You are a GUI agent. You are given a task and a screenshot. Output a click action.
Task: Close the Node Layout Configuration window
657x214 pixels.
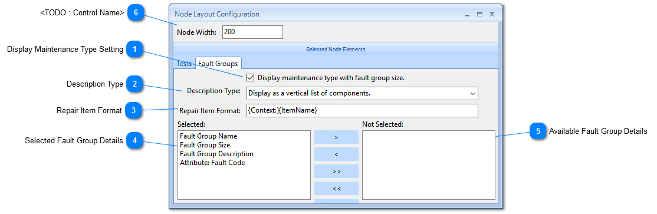(x=492, y=14)
